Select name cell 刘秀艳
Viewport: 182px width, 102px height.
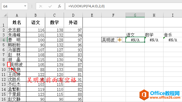click(17, 69)
